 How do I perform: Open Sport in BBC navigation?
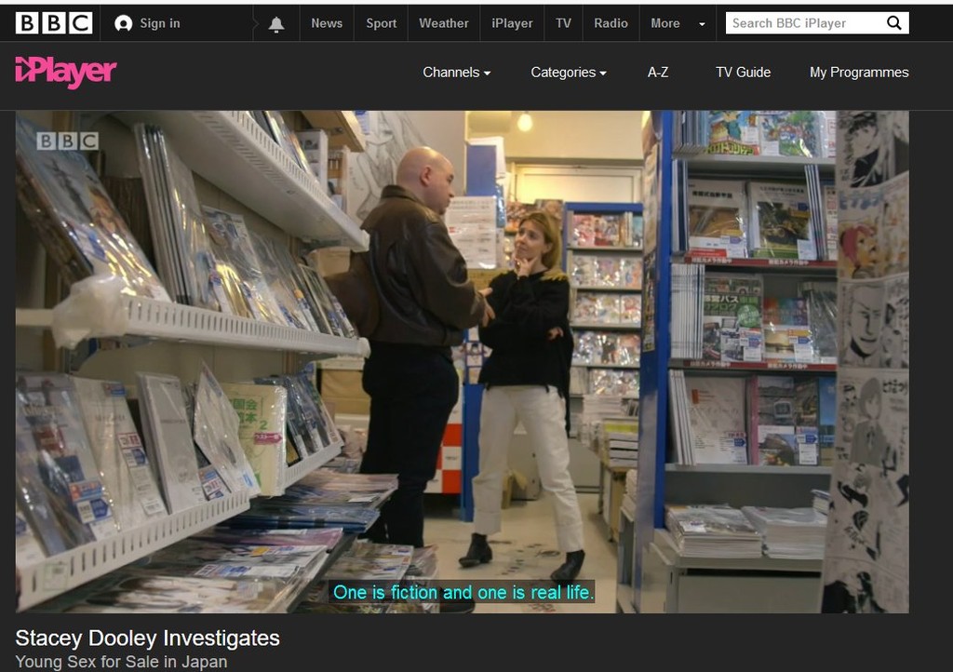coord(381,23)
